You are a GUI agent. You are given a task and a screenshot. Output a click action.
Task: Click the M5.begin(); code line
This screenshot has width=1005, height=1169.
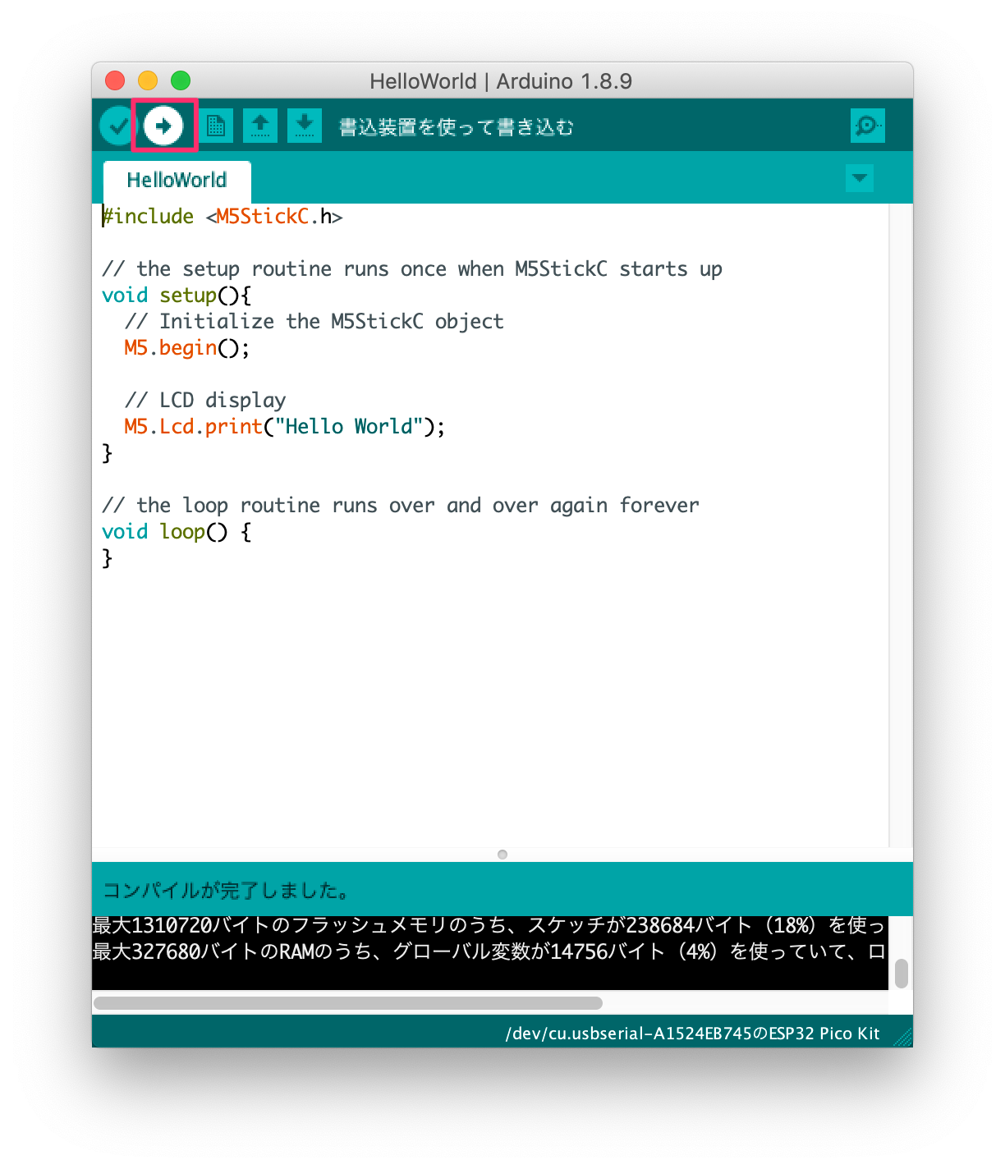(x=187, y=348)
